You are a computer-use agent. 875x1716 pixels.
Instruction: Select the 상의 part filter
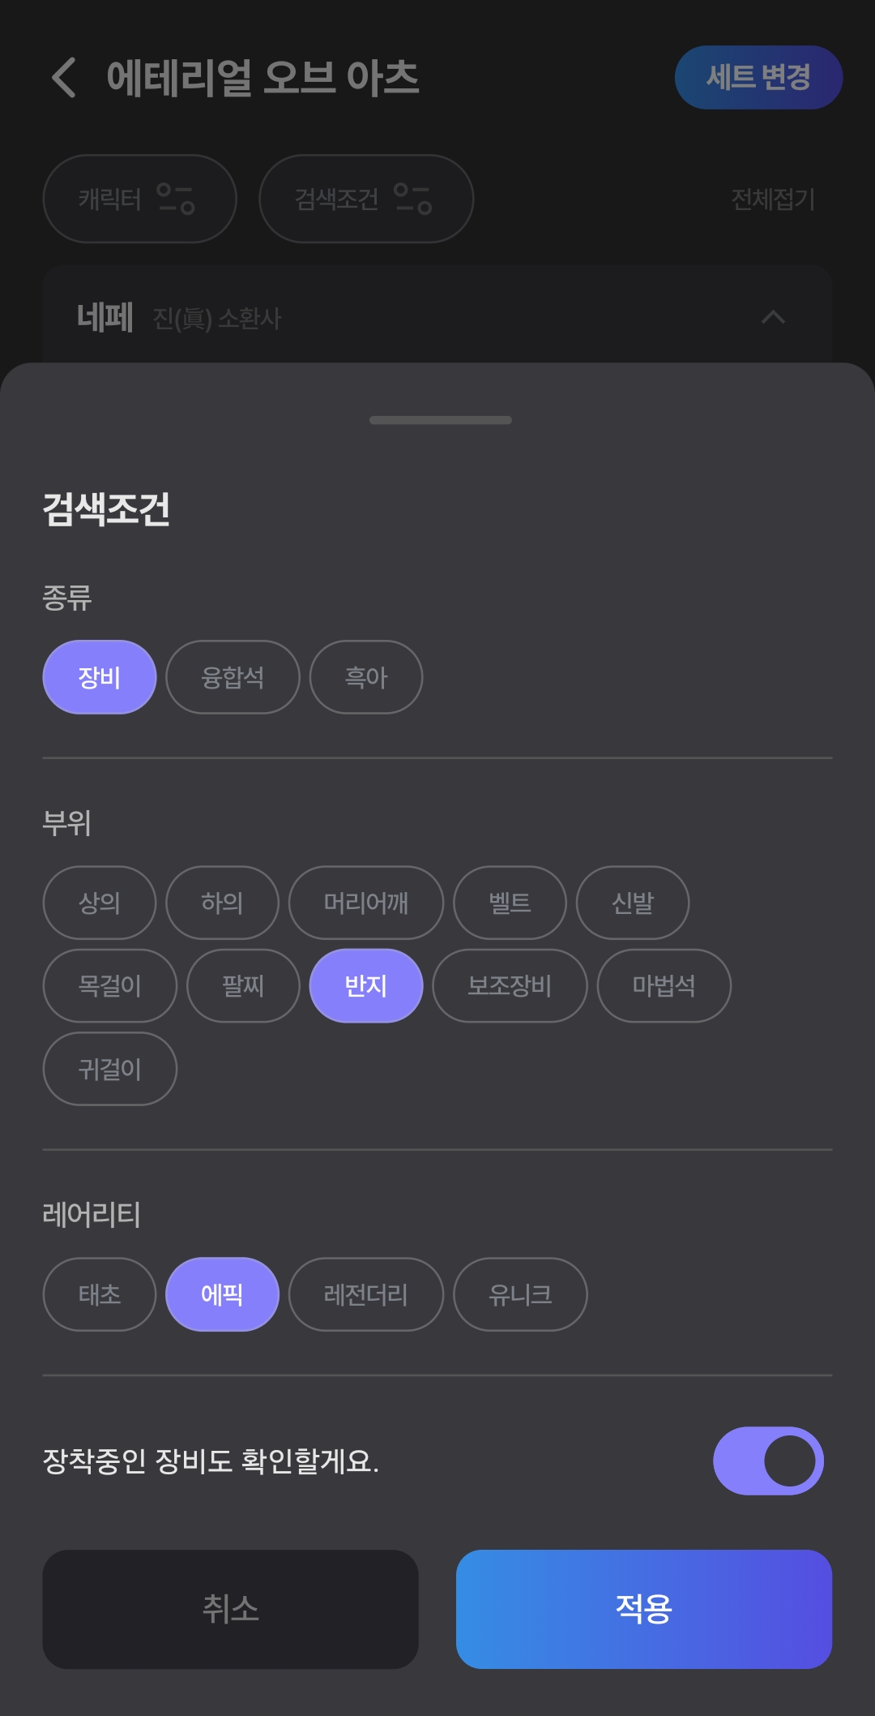[99, 903]
